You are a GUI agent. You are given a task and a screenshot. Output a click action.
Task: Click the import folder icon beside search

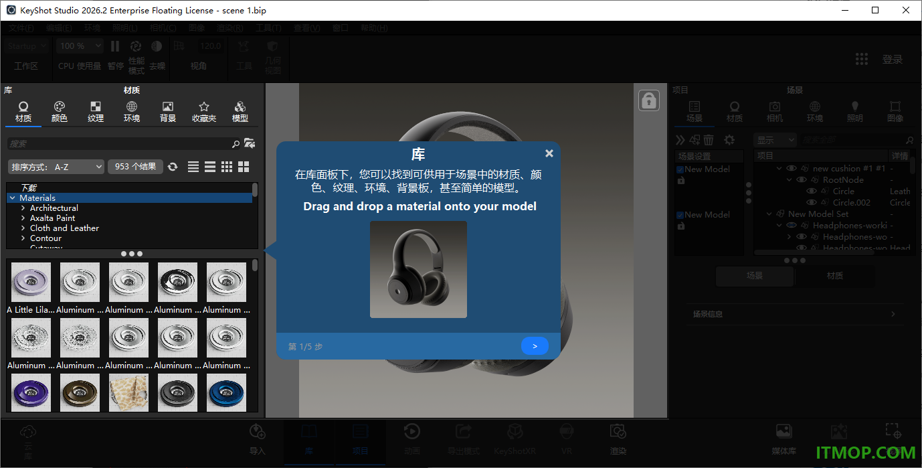point(250,143)
